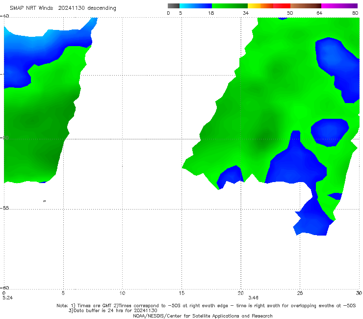Click the "-55" latitude axis label
The height and width of the screenshot is (319, 363).
click(x=4, y=208)
